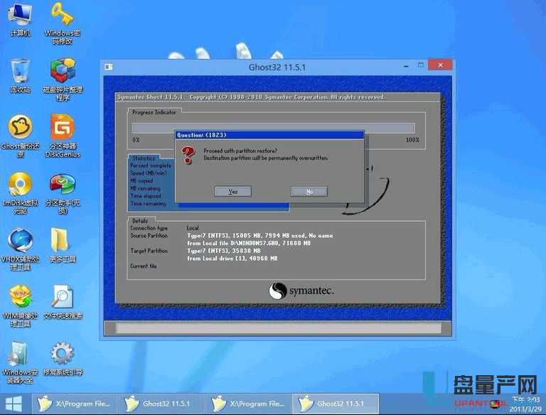546x415 pixels.
Task: Click the "Proceed with partition restore?" text
Action: [240, 151]
